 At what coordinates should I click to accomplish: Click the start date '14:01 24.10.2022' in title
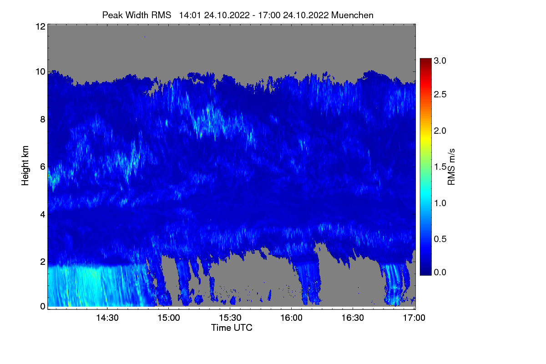click(x=214, y=15)
